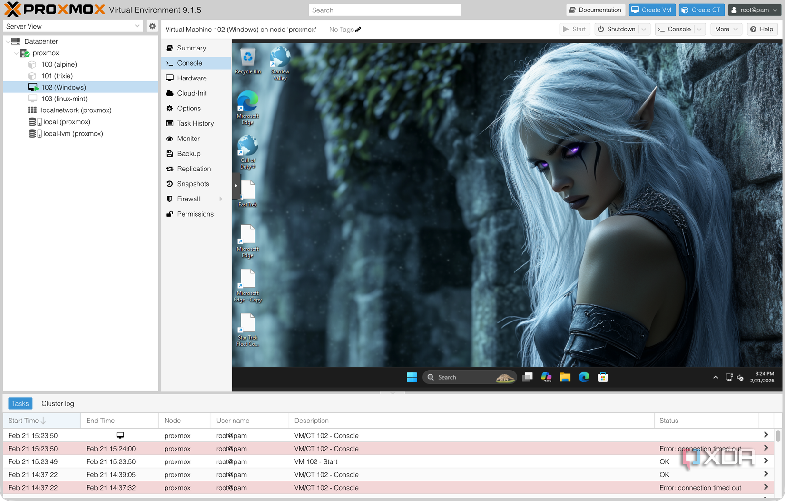785x501 pixels.
Task: Click the Windows Start button in taskbar
Action: tap(412, 377)
